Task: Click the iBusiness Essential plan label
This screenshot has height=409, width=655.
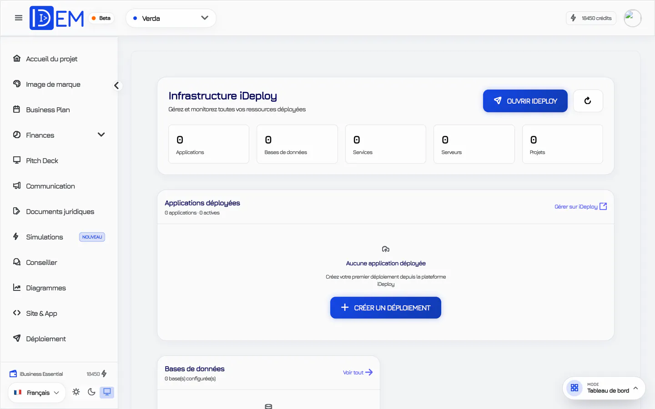Action: pyautogui.click(x=41, y=374)
